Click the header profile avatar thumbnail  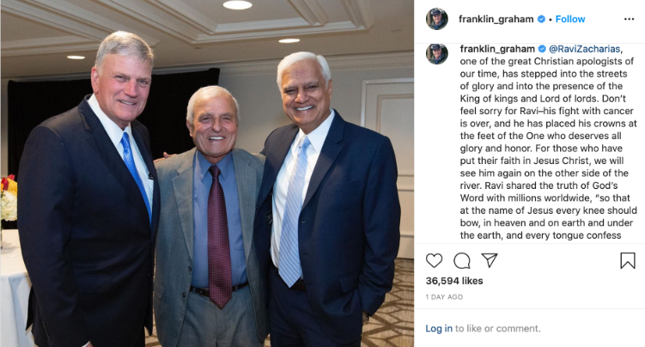click(437, 19)
